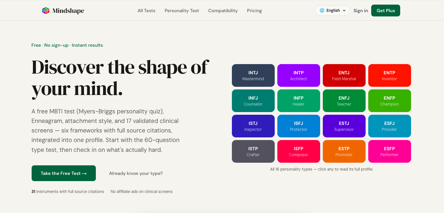Open the Compatibility nav link

coord(223,11)
